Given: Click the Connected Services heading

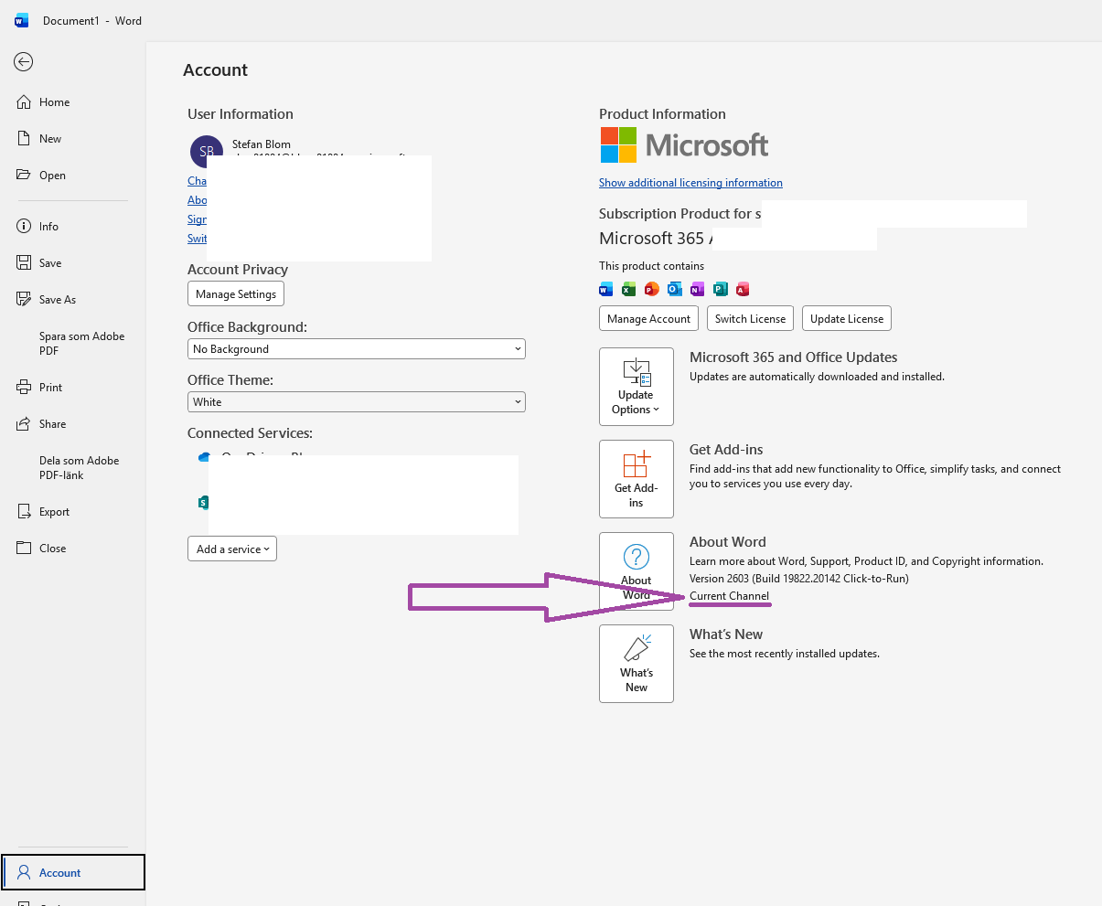Looking at the screenshot, I should [x=250, y=433].
